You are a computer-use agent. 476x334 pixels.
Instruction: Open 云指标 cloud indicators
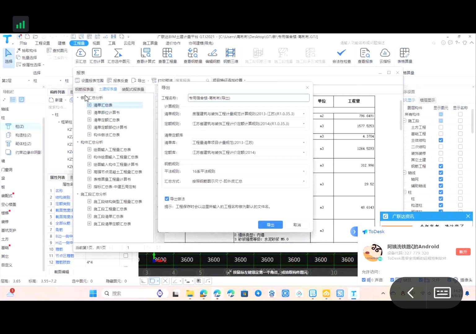(x=385, y=56)
